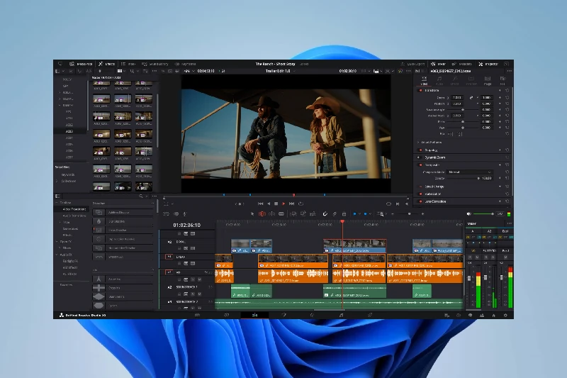
Task: Select the Dynamic Trim Mode tool
Action: pos(271,213)
